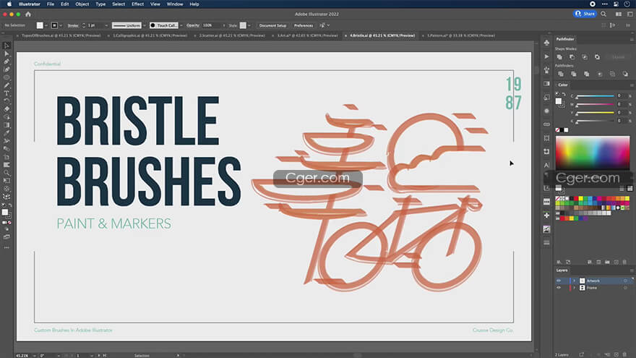Click the Document Setup button
Image resolution: width=636 pixels, height=358 pixels.
272,25
